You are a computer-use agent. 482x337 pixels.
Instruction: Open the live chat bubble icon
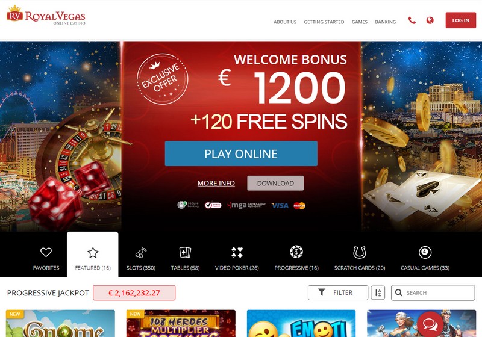[x=430, y=324]
